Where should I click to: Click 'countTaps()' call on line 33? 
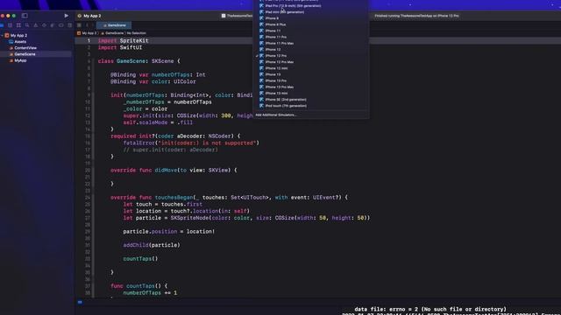[140, 259]
